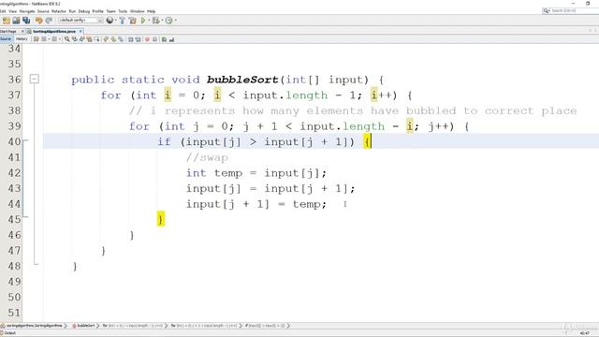Viewport: 599px width, 337px height.
Task: Click on bubbleSort method name in code
Action: (x=242, y=80)
